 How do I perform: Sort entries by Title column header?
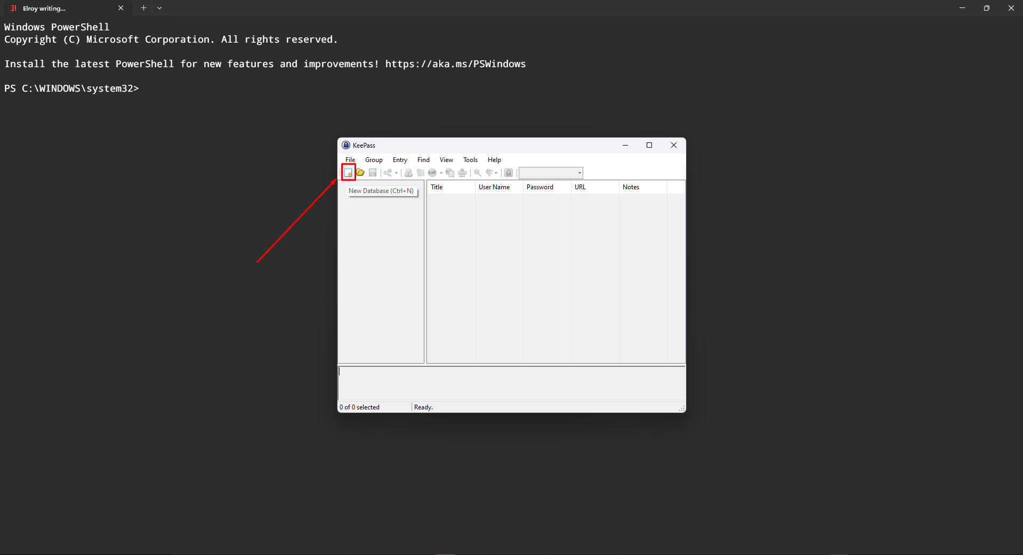tap(451, 187)
